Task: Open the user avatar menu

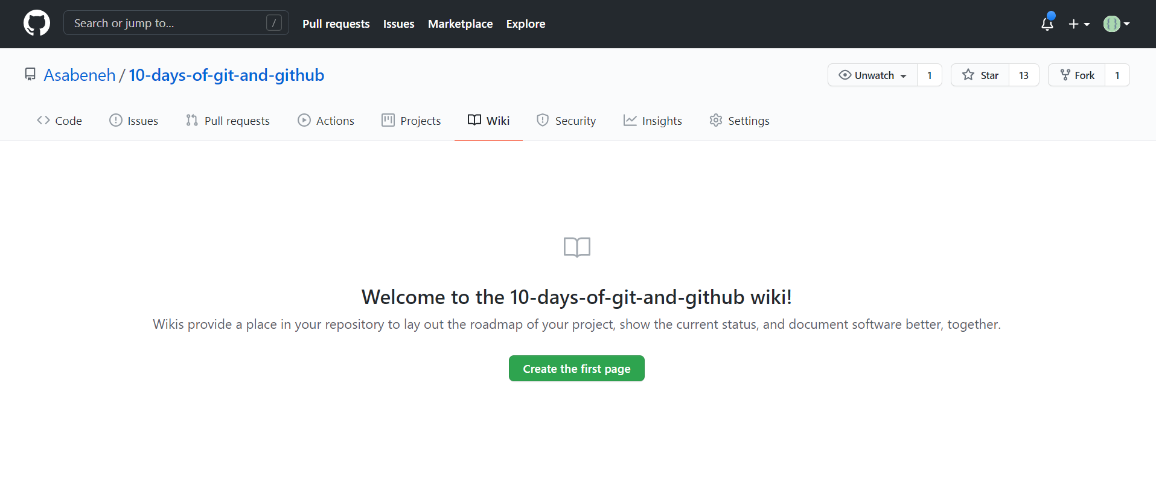Action: (1116, 24)
